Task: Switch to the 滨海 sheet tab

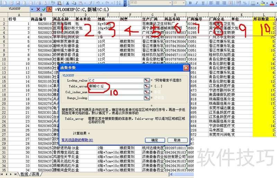Action: click(x=35, y=174)
